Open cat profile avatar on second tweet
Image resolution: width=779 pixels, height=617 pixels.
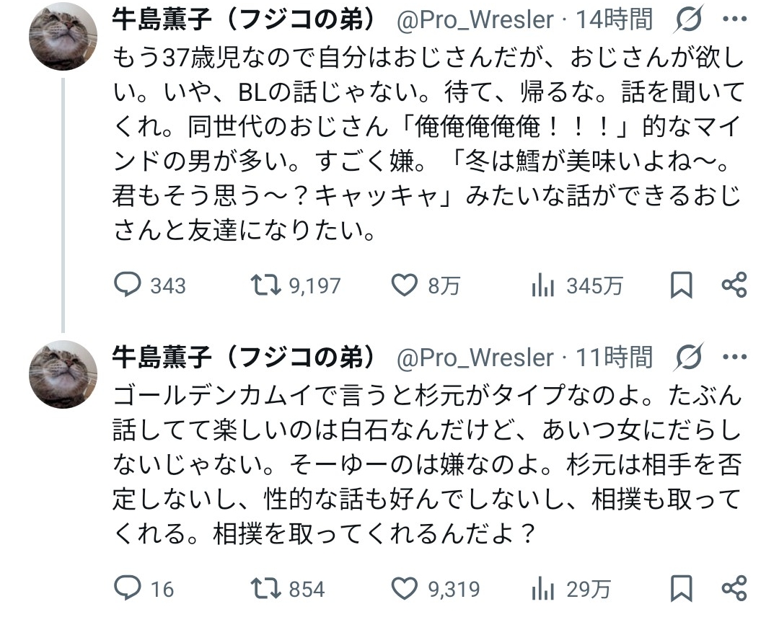63,373
